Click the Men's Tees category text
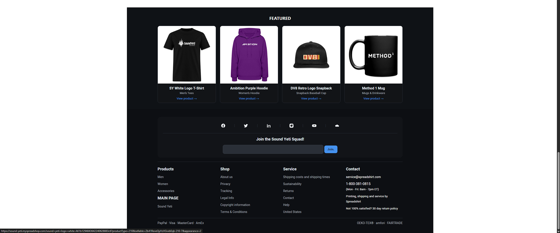The width and height of the screenshot is (560, 233). coord(187,93)
